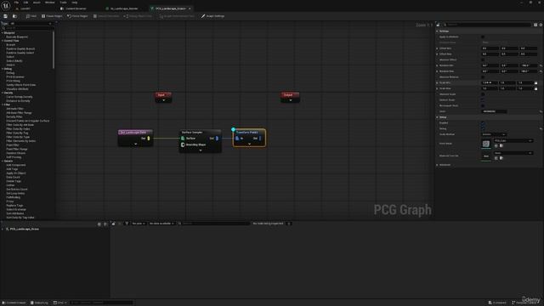Toggle Scale Min lock ratio icon
This screenshot has width=544, height=306.
tap(536, 82)
